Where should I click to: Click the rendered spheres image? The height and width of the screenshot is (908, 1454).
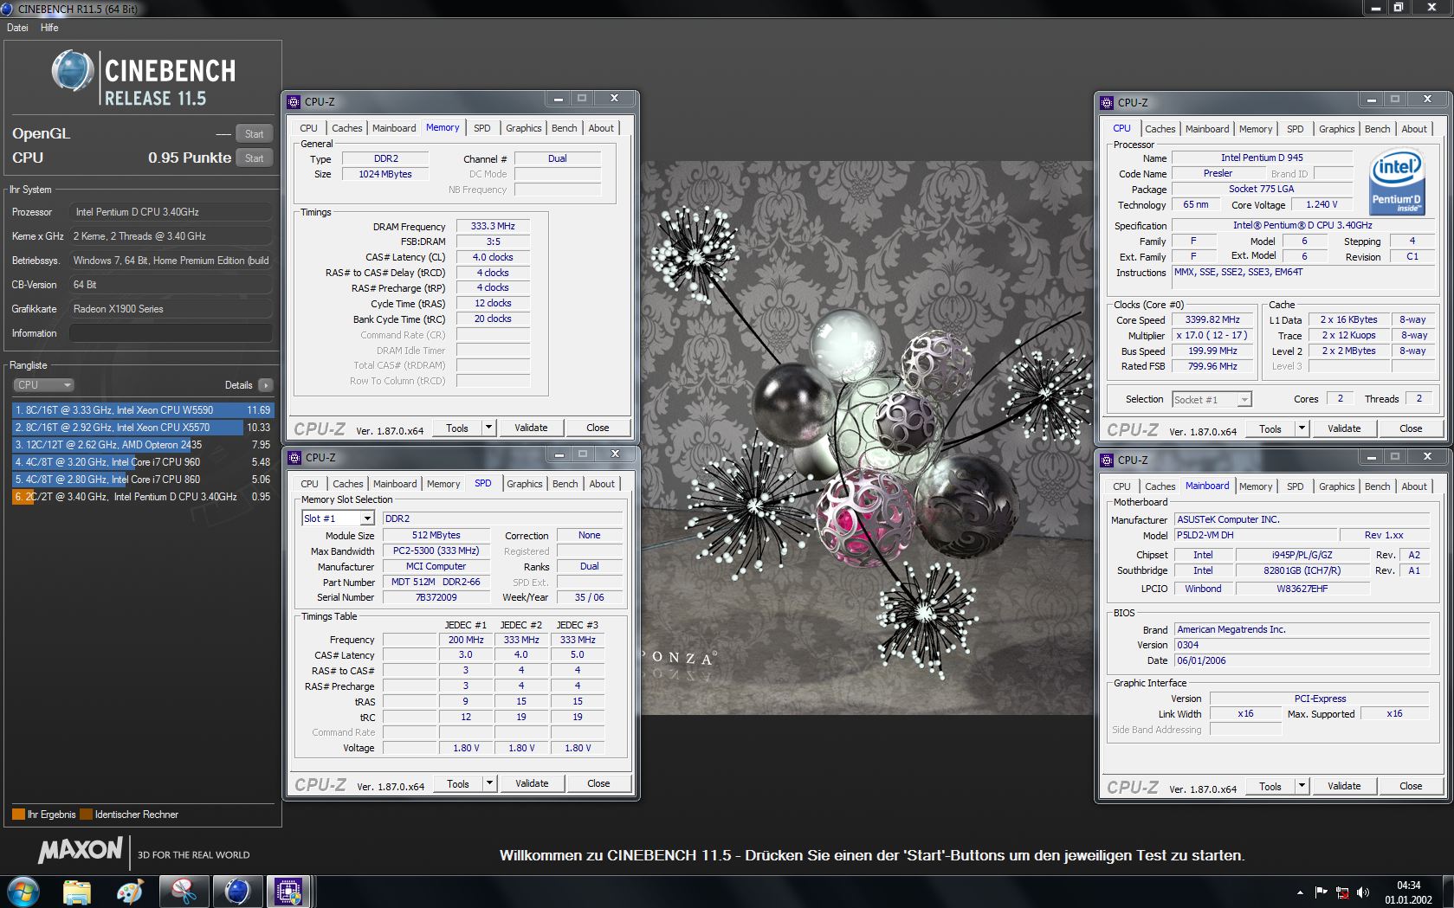868,437
